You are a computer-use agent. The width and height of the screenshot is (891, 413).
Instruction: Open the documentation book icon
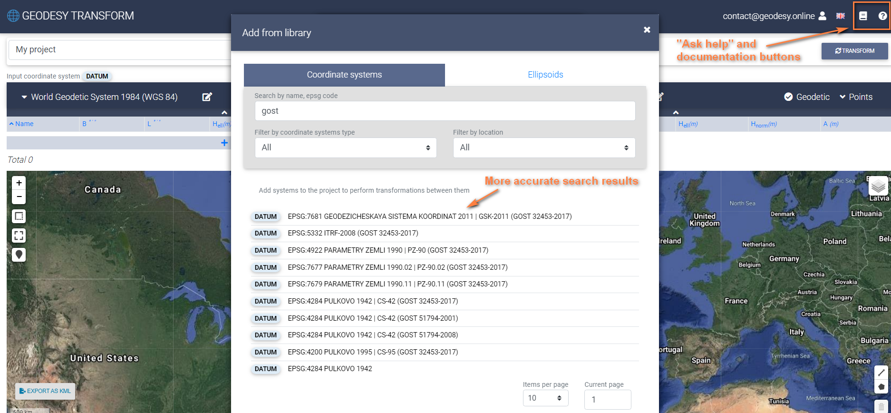(863, 16)
